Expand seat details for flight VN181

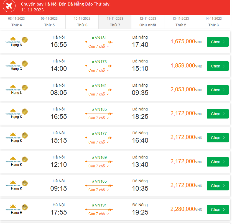point(99,46)
